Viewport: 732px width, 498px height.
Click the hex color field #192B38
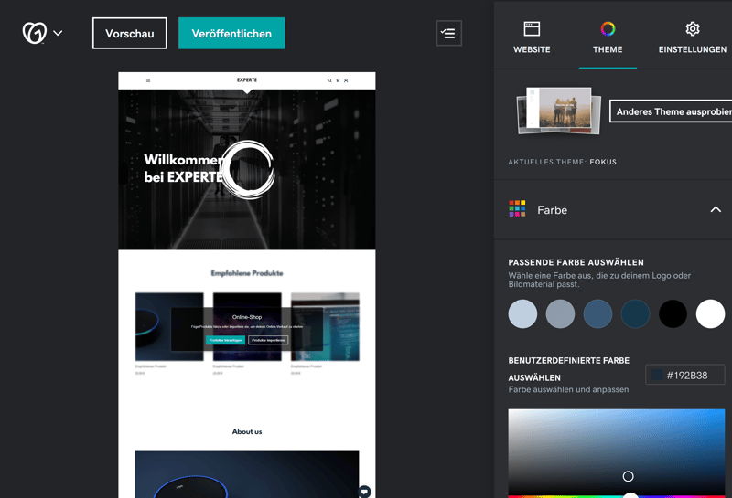684,375
